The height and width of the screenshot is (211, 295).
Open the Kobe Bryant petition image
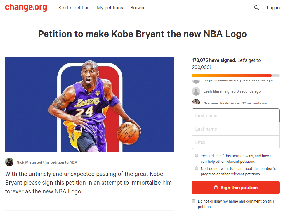tap(90, 104)
